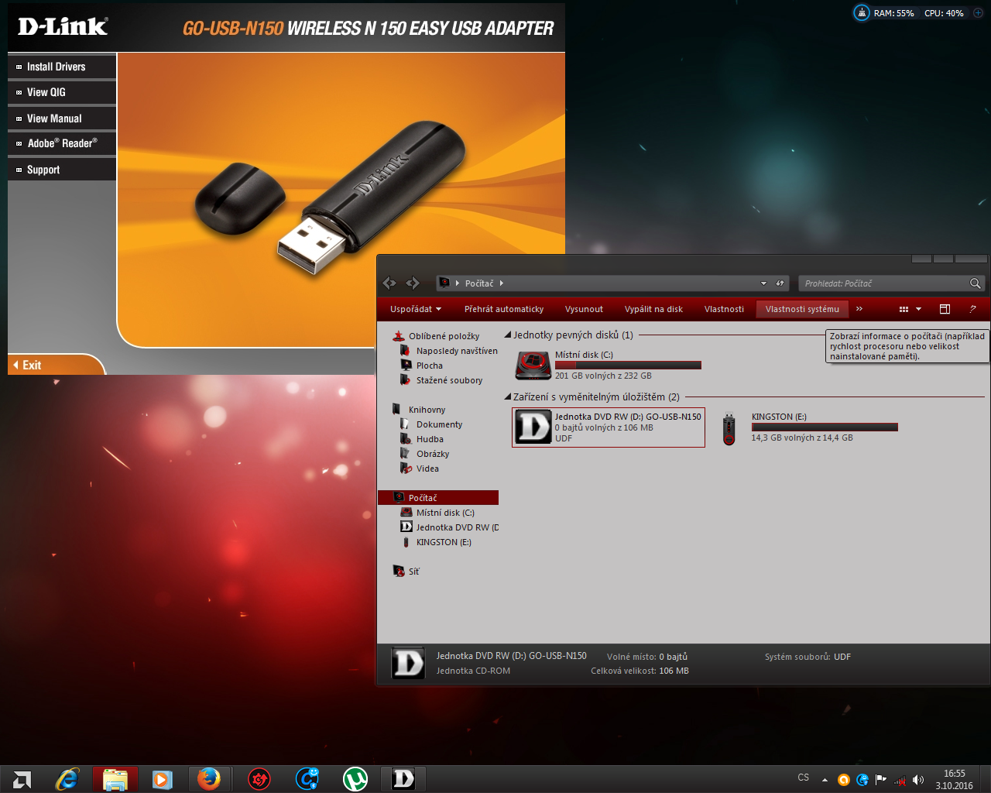Open the blue C taskbar app
The width and height of the screenshot is (991, 793).
(307, 779)
